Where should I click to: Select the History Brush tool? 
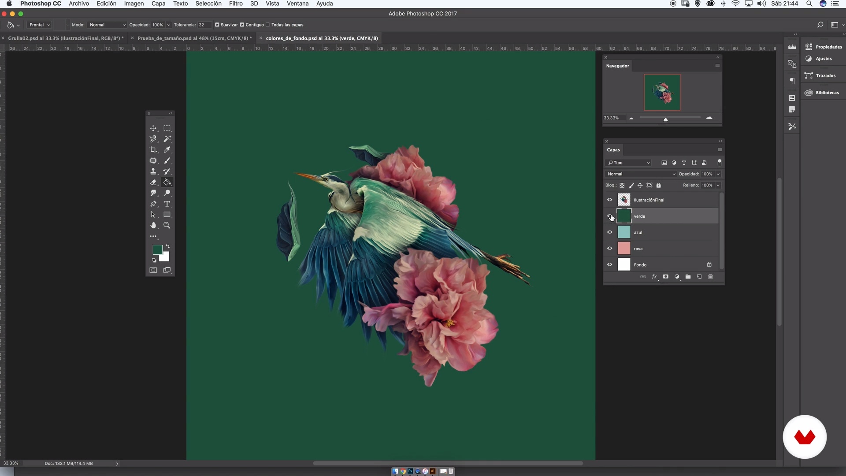pos(167,171)
